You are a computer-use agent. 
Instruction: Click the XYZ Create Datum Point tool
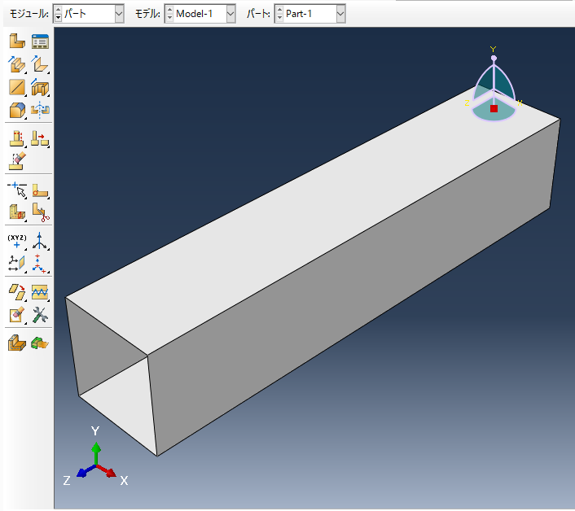coord(16,240)
